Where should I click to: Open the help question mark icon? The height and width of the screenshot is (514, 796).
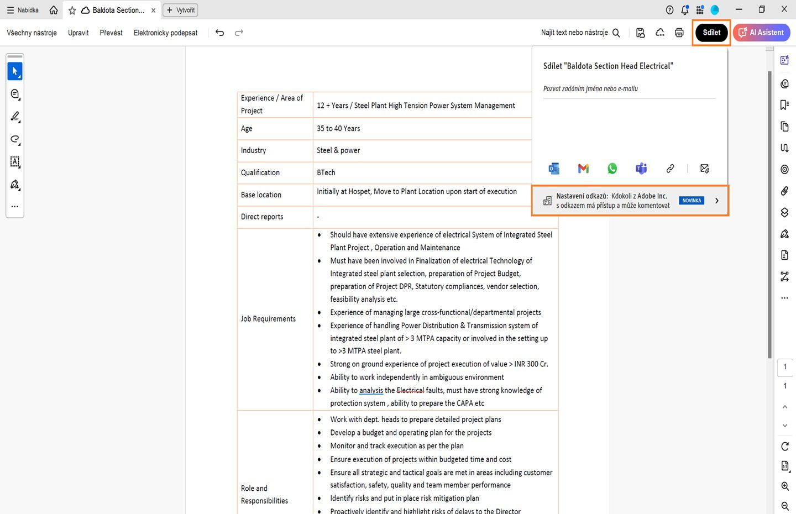click(x=669, y=10)
